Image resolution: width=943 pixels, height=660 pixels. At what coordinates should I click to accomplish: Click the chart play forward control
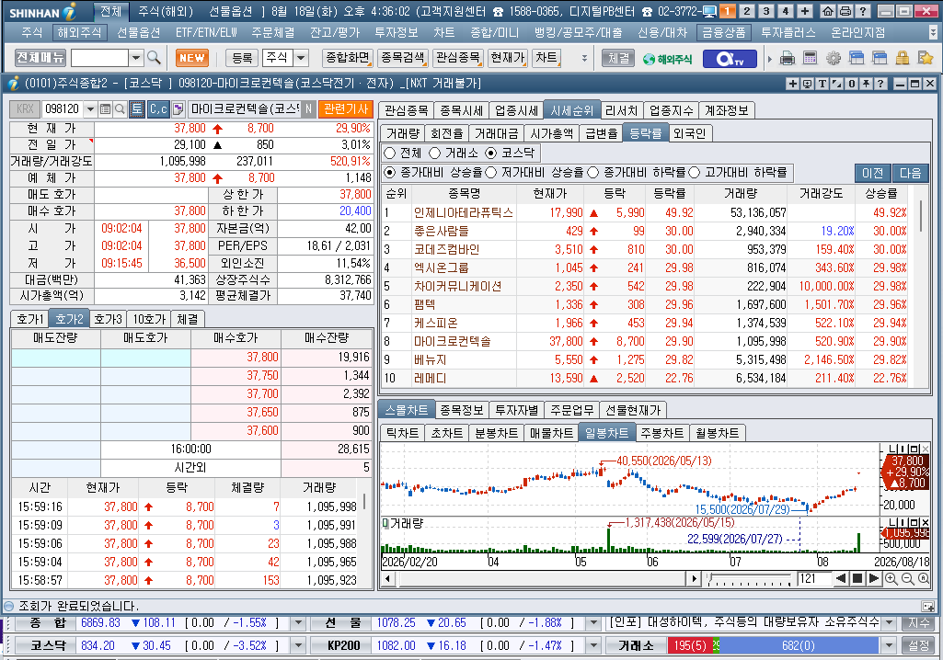pyautogui.click(x=874, y=579)
